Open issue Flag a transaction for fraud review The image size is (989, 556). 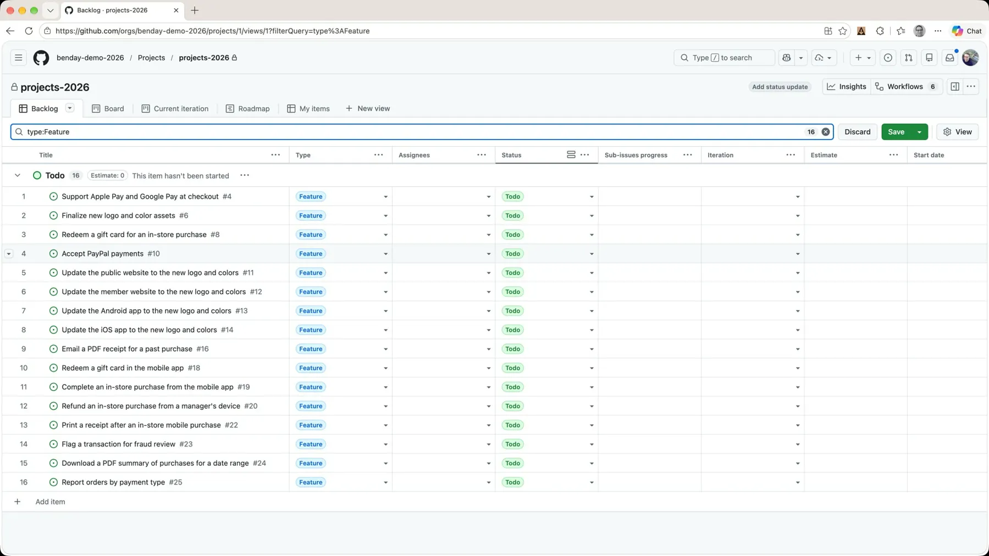(118, 444)
